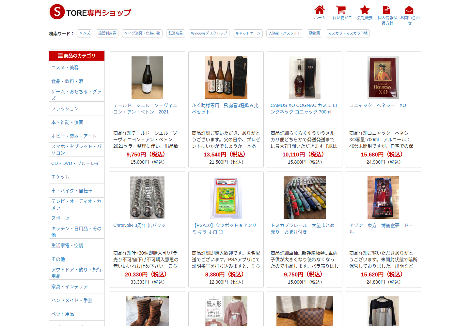Open アゾン 東方 博麗霊夢 ドール link
The image size is (470, 326).
click(381, 229)
